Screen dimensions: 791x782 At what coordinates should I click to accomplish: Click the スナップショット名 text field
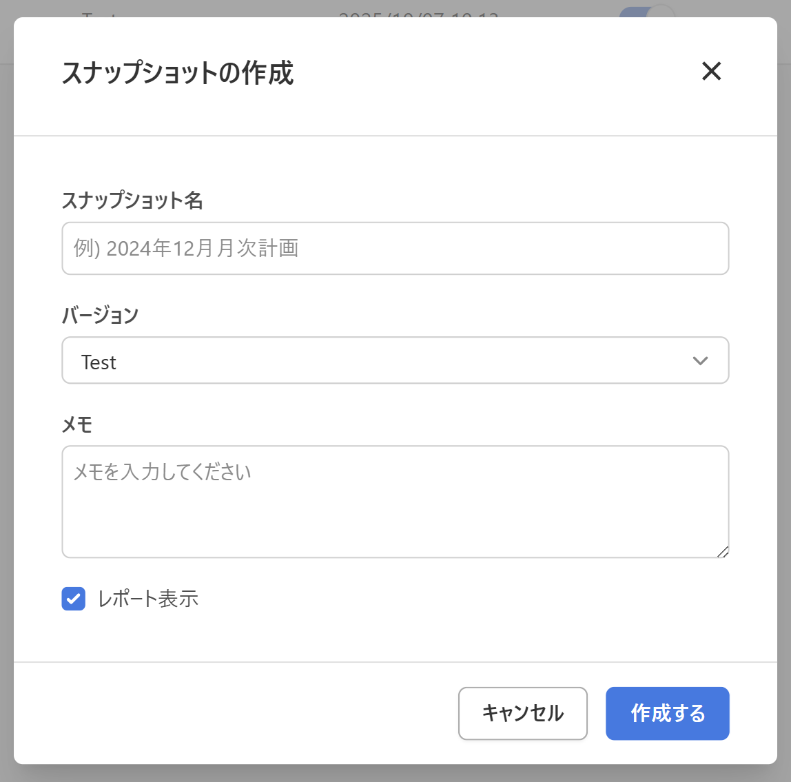[x=395, y=248]
